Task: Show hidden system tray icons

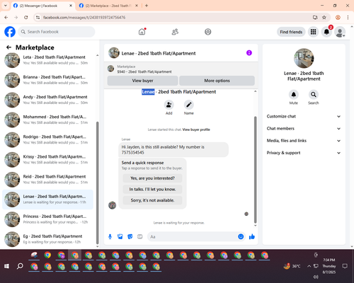Action: pos(309,266)
